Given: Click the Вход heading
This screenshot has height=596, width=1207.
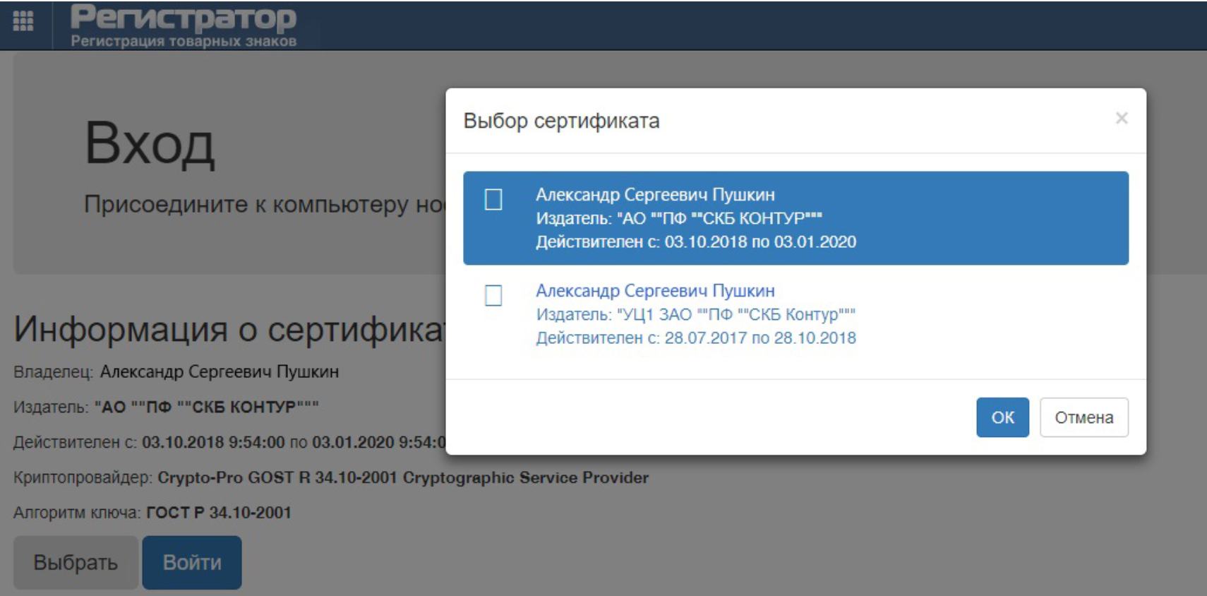Looking at the screenshot, I should (150, 144).
